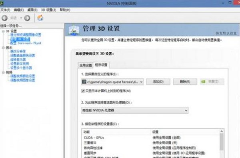Maximize the NVIDIA control panel window

click(x=230, y=2)
